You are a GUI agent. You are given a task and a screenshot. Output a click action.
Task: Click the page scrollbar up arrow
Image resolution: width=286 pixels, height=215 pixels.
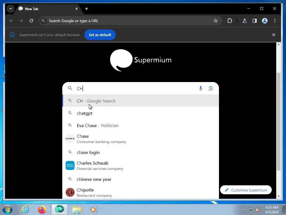click(278, 45)
